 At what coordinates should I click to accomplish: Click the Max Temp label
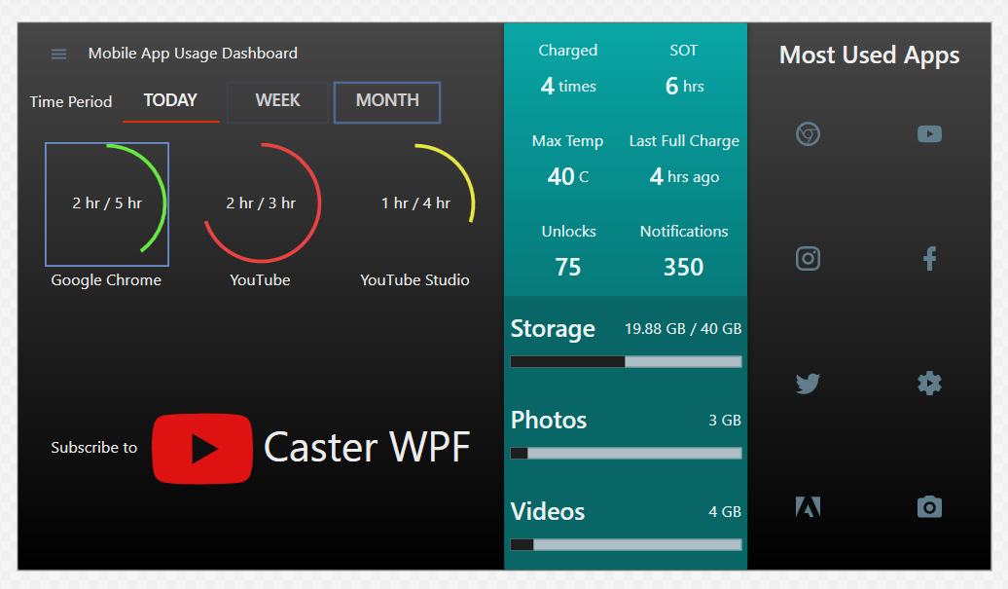click(567, 141)
